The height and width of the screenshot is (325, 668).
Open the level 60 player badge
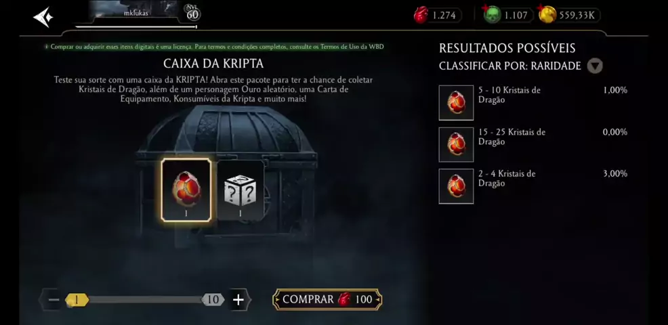[192, 14]
